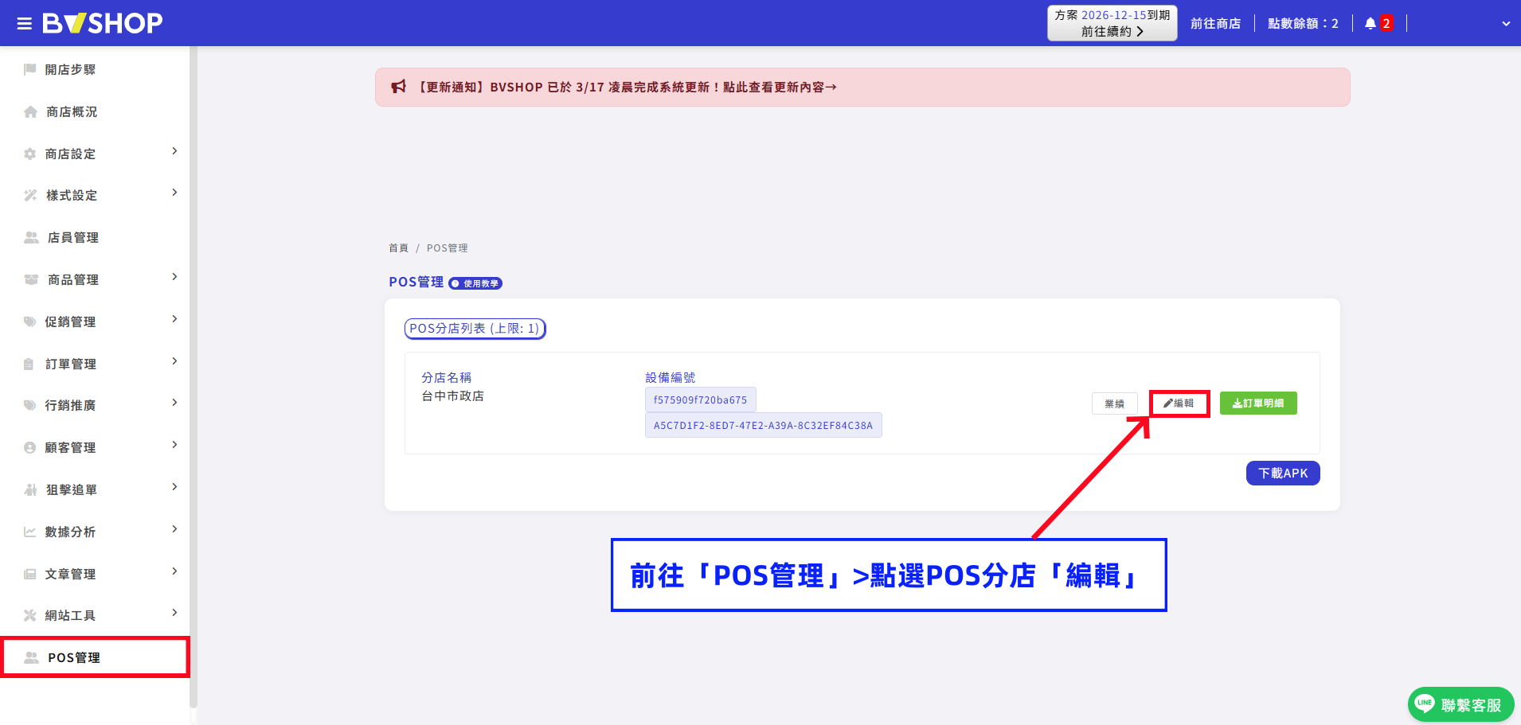
Task: Click the 業績 button
Action: (x=1115, y=403)
